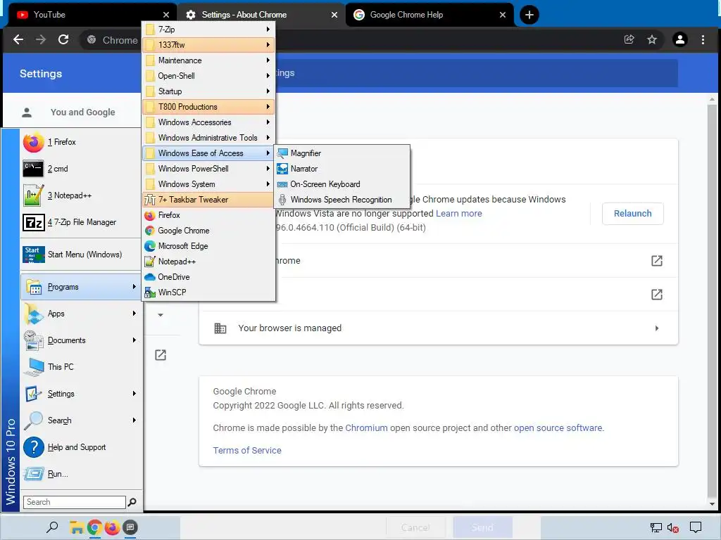This screenshot has height=540, width=721.
Task: Open 7-Zip File Manager
Action: (x=81, y=222)
